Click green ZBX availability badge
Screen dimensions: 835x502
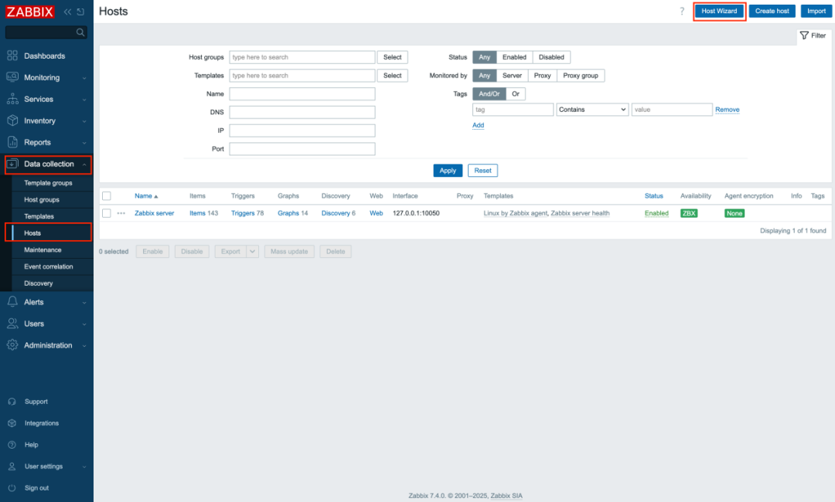tap(689, 213)
